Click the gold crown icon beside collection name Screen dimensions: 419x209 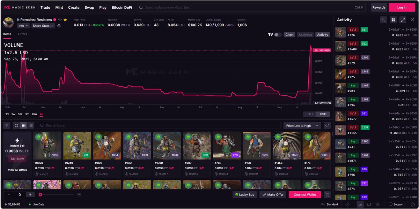tap(65, 20)
